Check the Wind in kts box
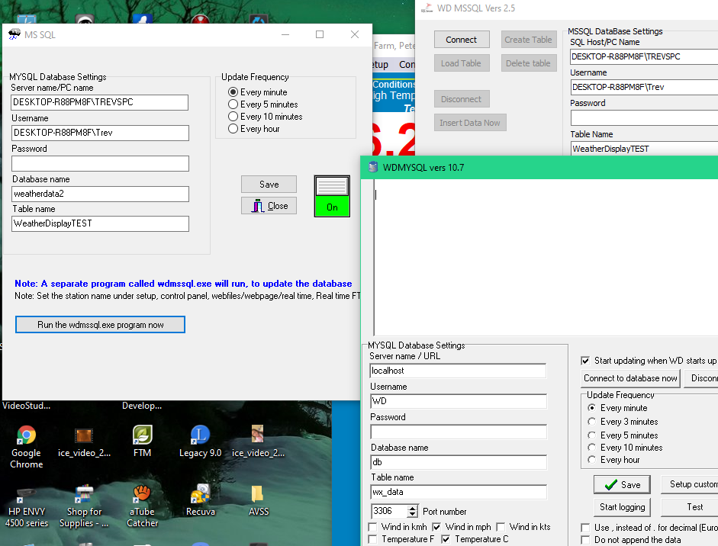718x546 pixels. pyautogui.click(x=501, y=527)
